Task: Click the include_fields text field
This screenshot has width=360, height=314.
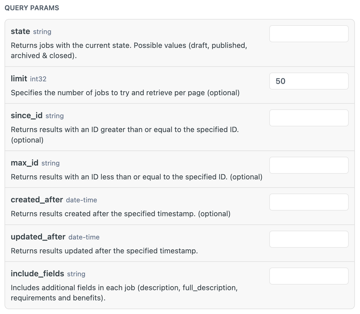Action: coord(309,276)
